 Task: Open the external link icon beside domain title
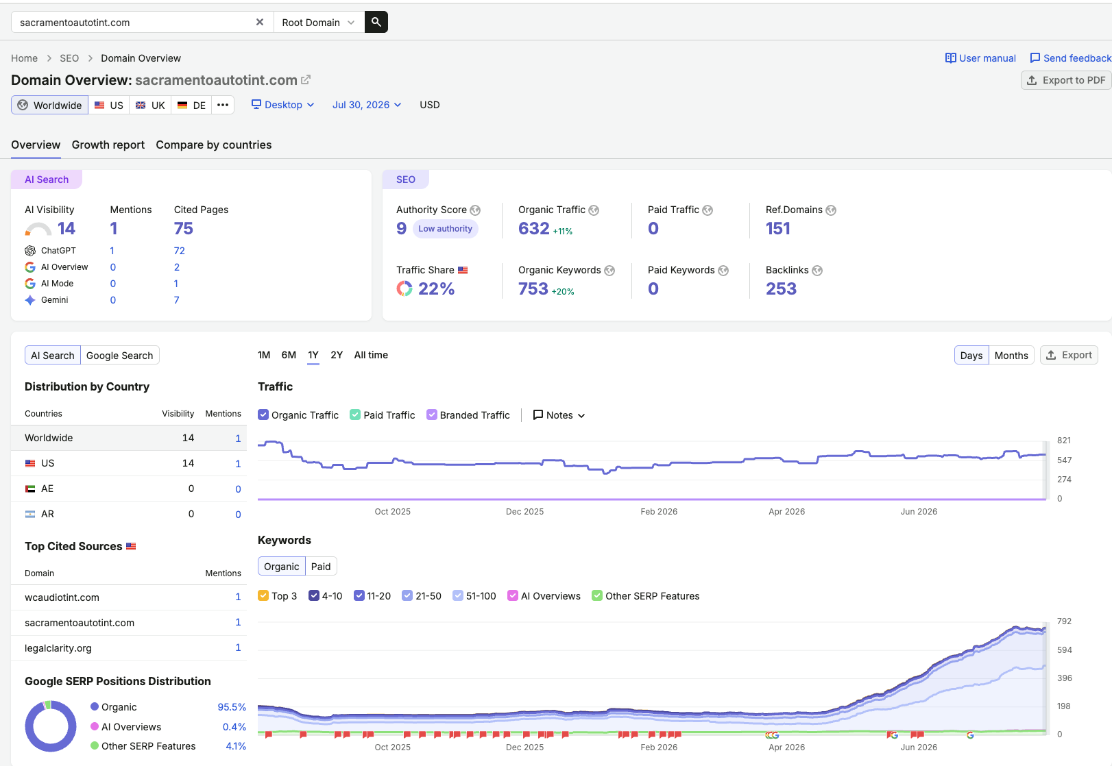pyautogui.click(x=306, y=80)
